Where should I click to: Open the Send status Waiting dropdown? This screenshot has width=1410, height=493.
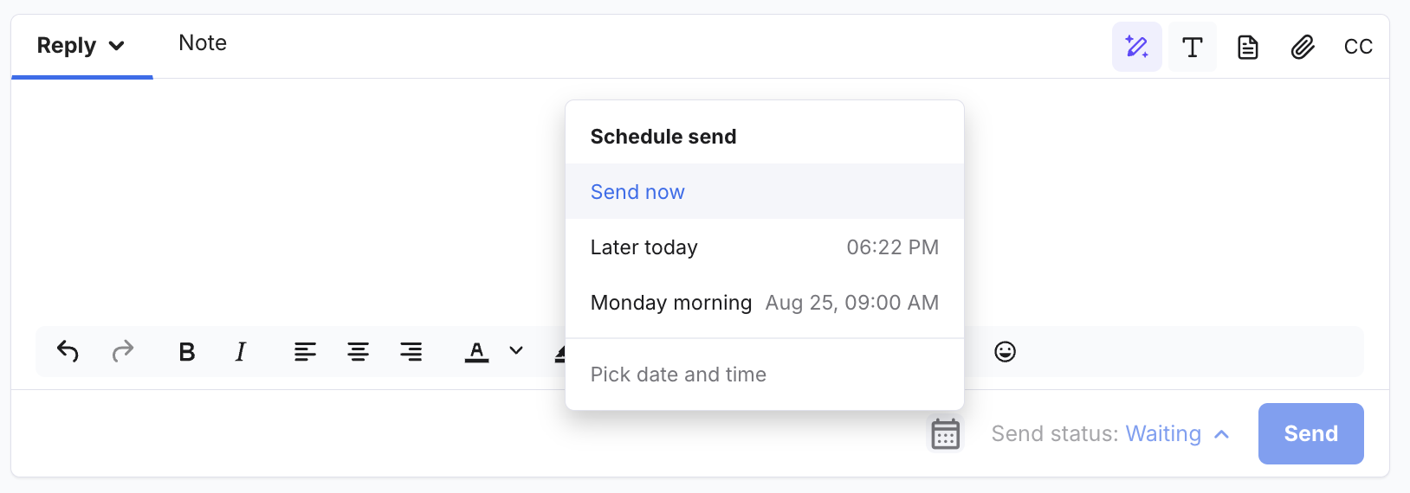[x=1111, y=434]
